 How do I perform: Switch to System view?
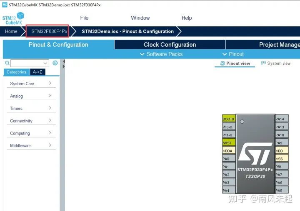pos(276,64)
